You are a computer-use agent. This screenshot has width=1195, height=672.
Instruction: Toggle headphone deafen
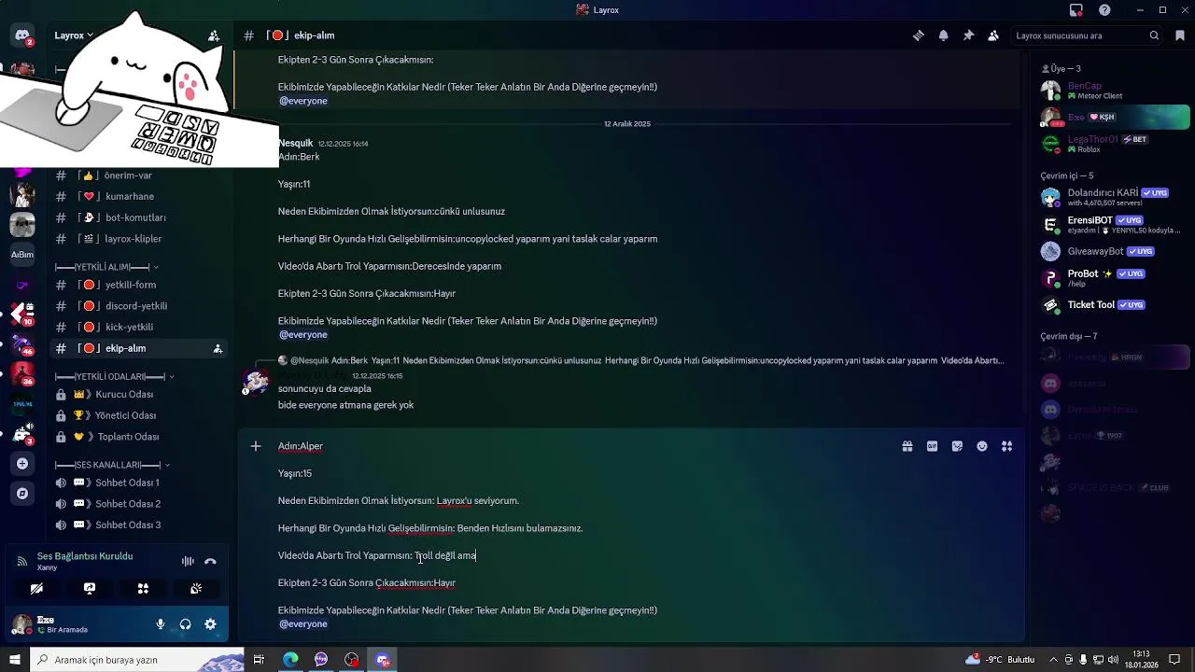(x=185, y=624)
